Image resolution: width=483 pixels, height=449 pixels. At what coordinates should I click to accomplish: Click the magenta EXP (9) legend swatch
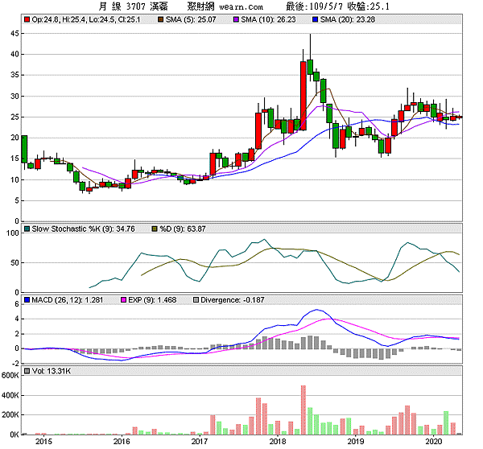pyautogui.click(x=123, y=299)
